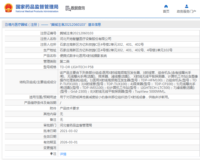The image size is (200, 160).
Task: Select expiry date 2026-03-01
Action: [69, 142]
